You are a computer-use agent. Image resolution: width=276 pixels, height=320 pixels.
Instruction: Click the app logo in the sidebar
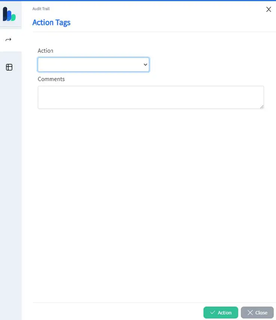(9, 14)
